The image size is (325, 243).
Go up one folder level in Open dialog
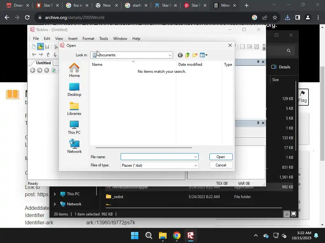(x=187, y=55)
